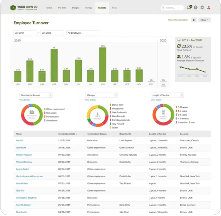221x216 pixels.
Task: Click the add person share icon
Action: point(194,20)
